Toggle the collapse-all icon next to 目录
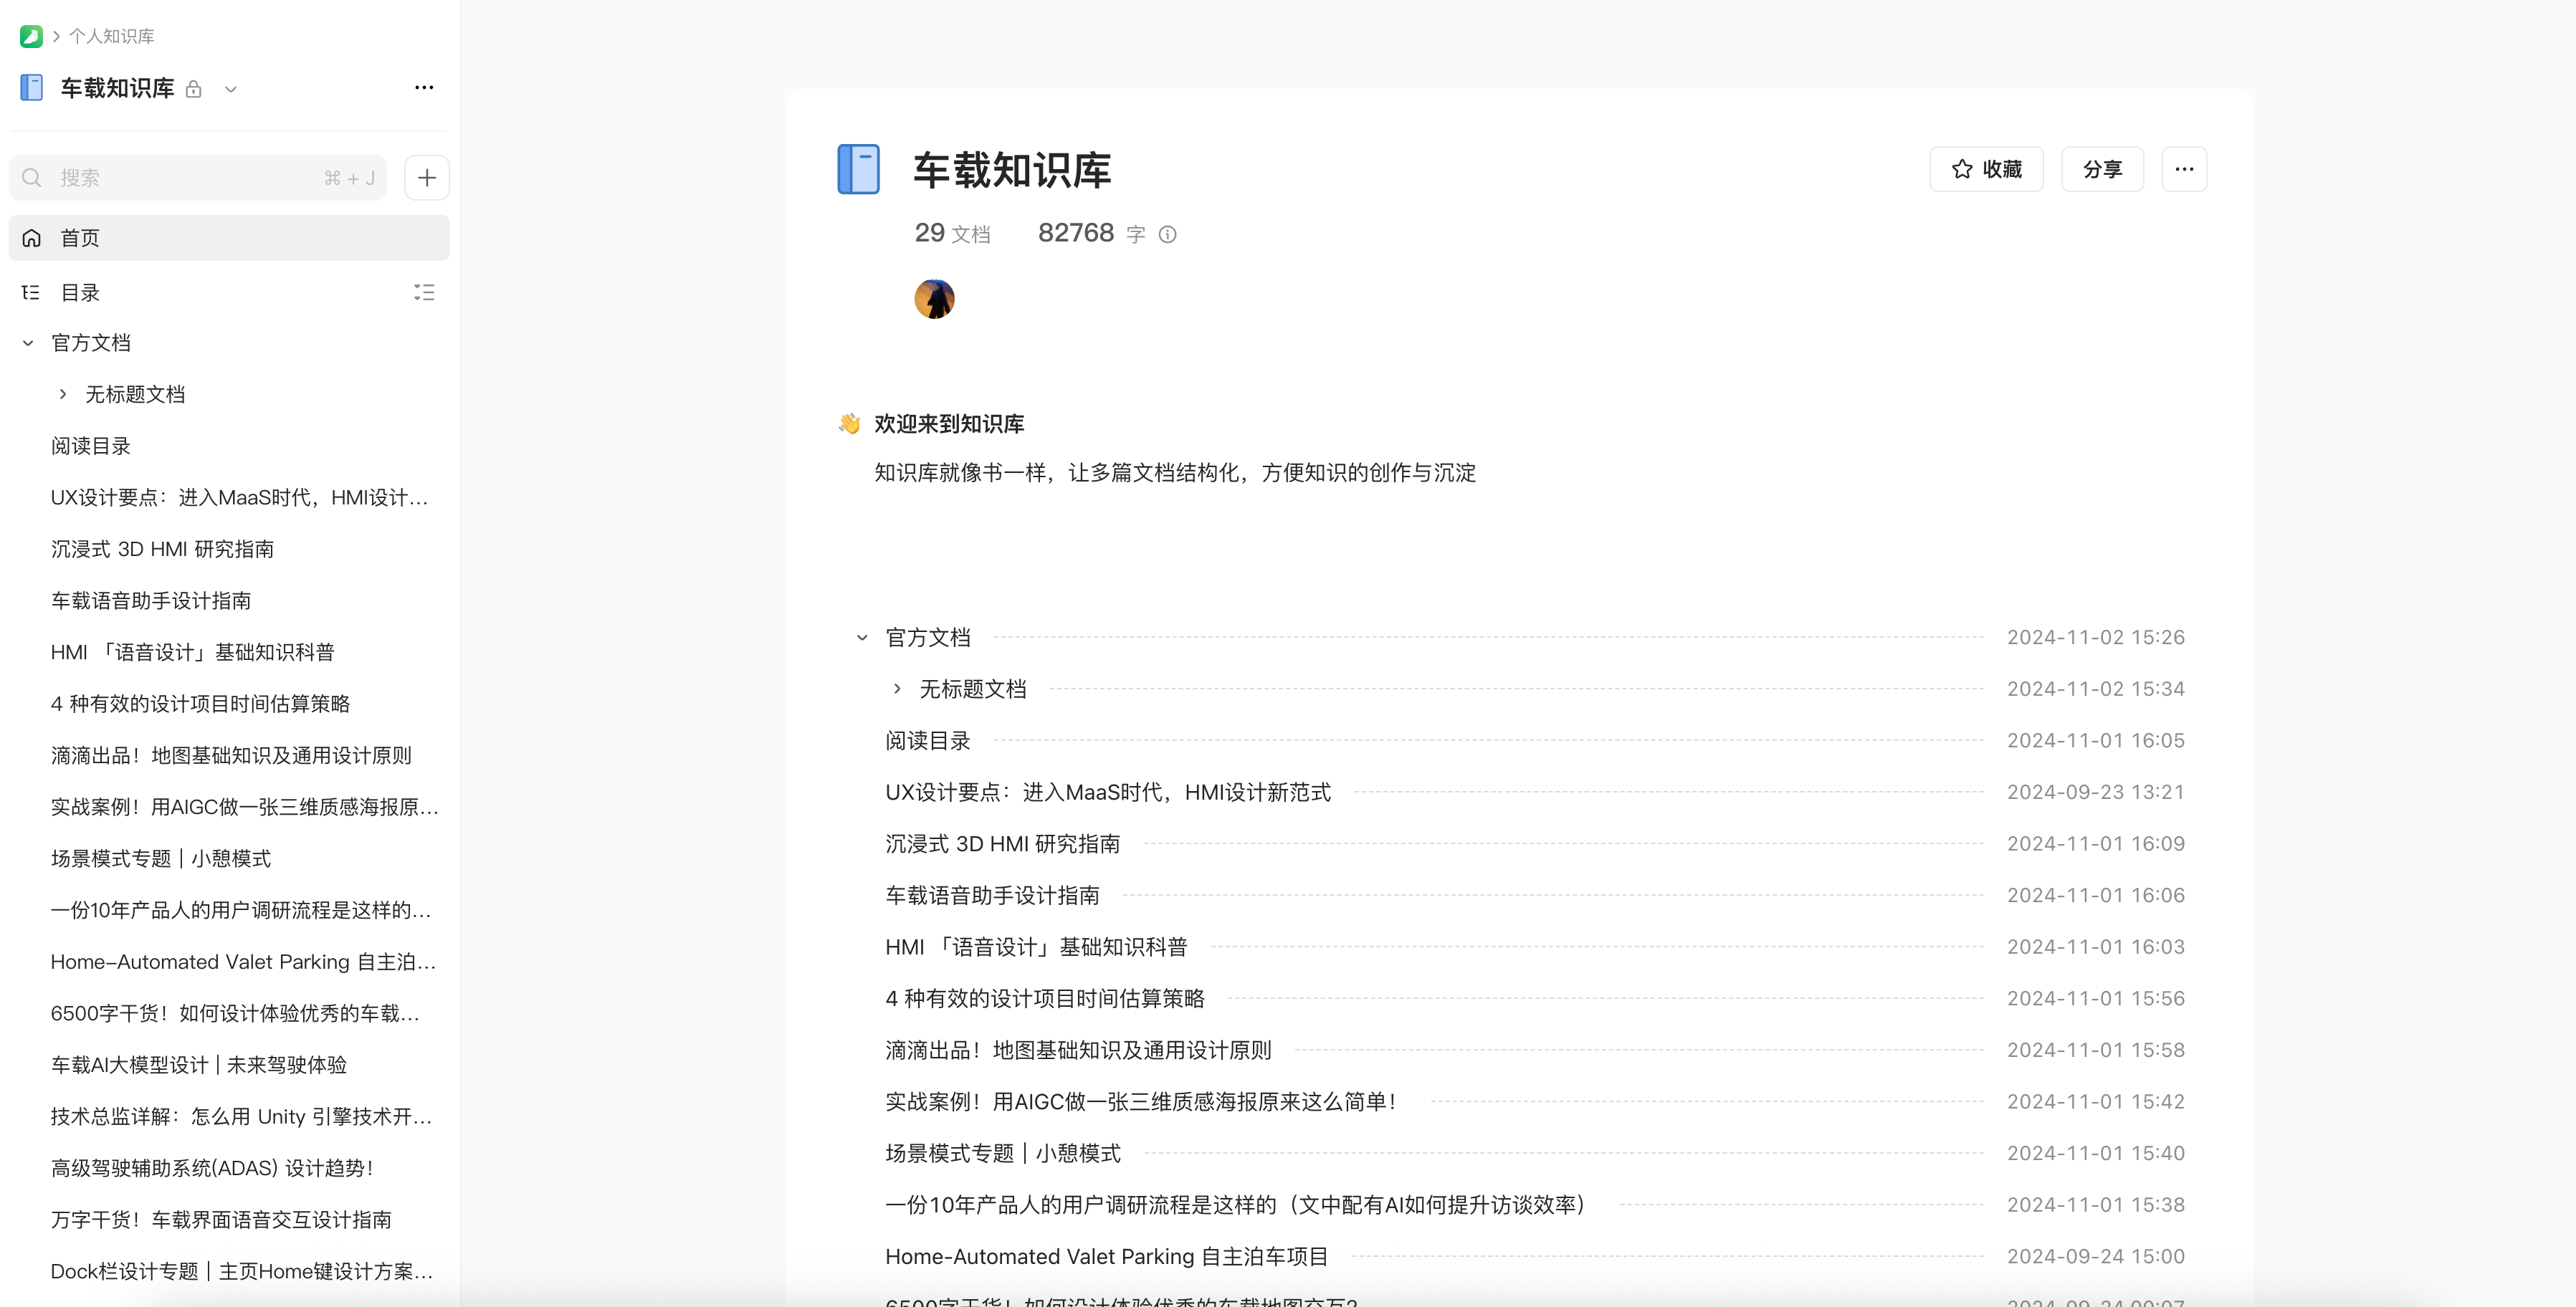 click(424, 292)
